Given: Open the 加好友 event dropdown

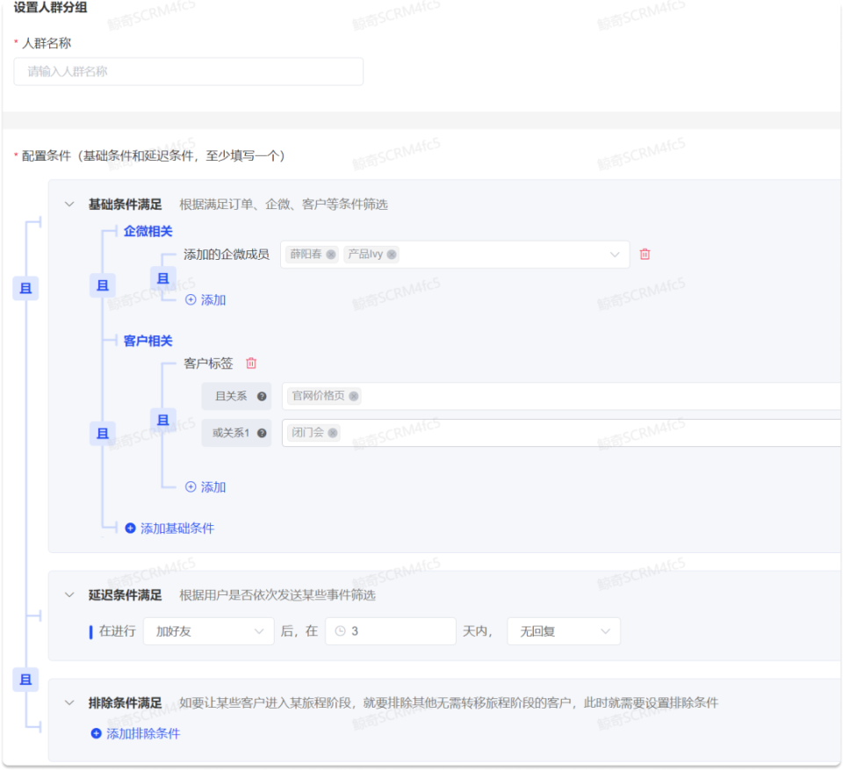Looking at the screenshot, I should click(x=208, y=630).
